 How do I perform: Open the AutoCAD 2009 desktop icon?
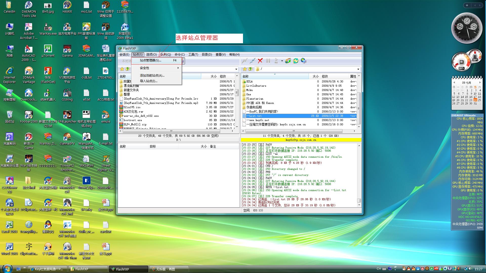29,53
